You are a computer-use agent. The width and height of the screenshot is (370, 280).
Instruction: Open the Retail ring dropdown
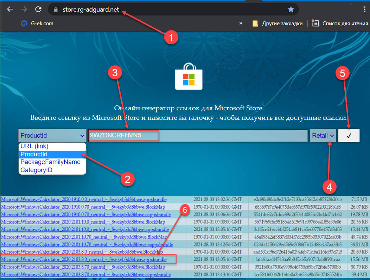[323, 136]
